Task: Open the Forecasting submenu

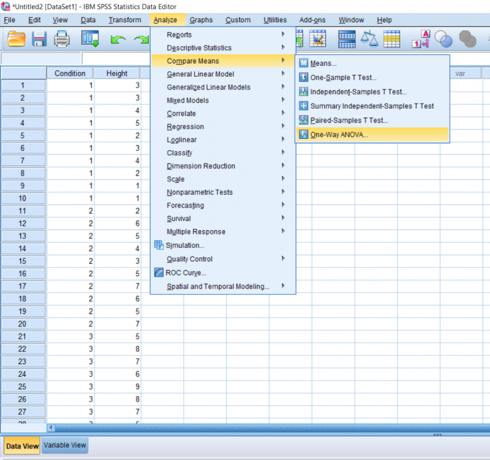Action: point(223,206)
